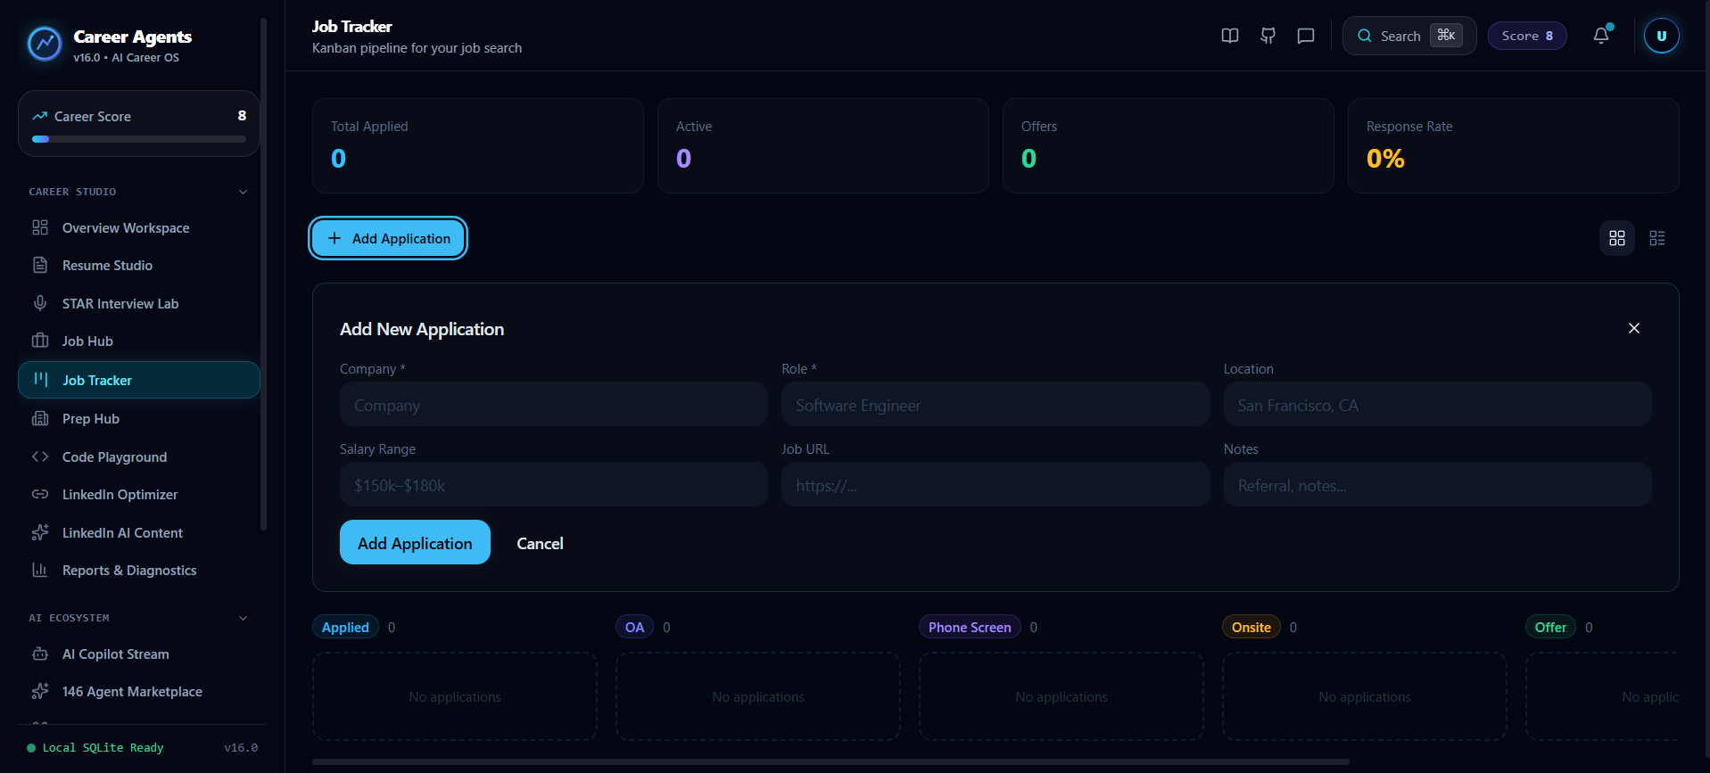Click the Phone Screen column label

[970, 627]
